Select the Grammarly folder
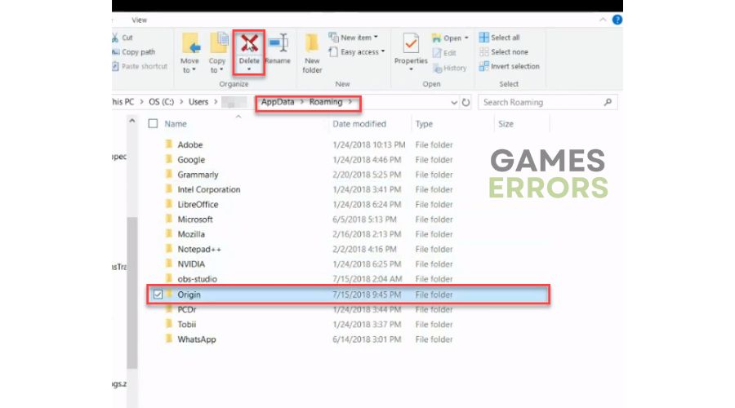 point(198,175)
